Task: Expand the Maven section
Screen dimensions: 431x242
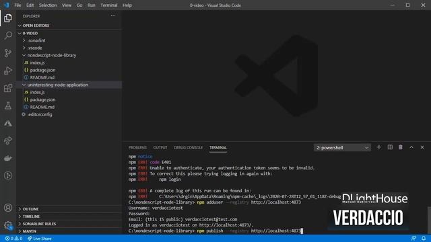Action: [x=69, y=231]
